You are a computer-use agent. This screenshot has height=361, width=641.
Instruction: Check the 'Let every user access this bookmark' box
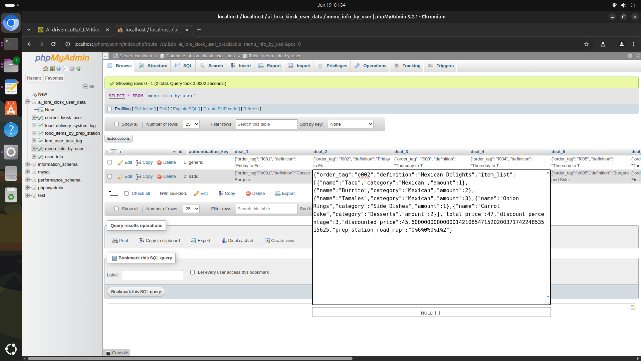click(x=192, y=272)
